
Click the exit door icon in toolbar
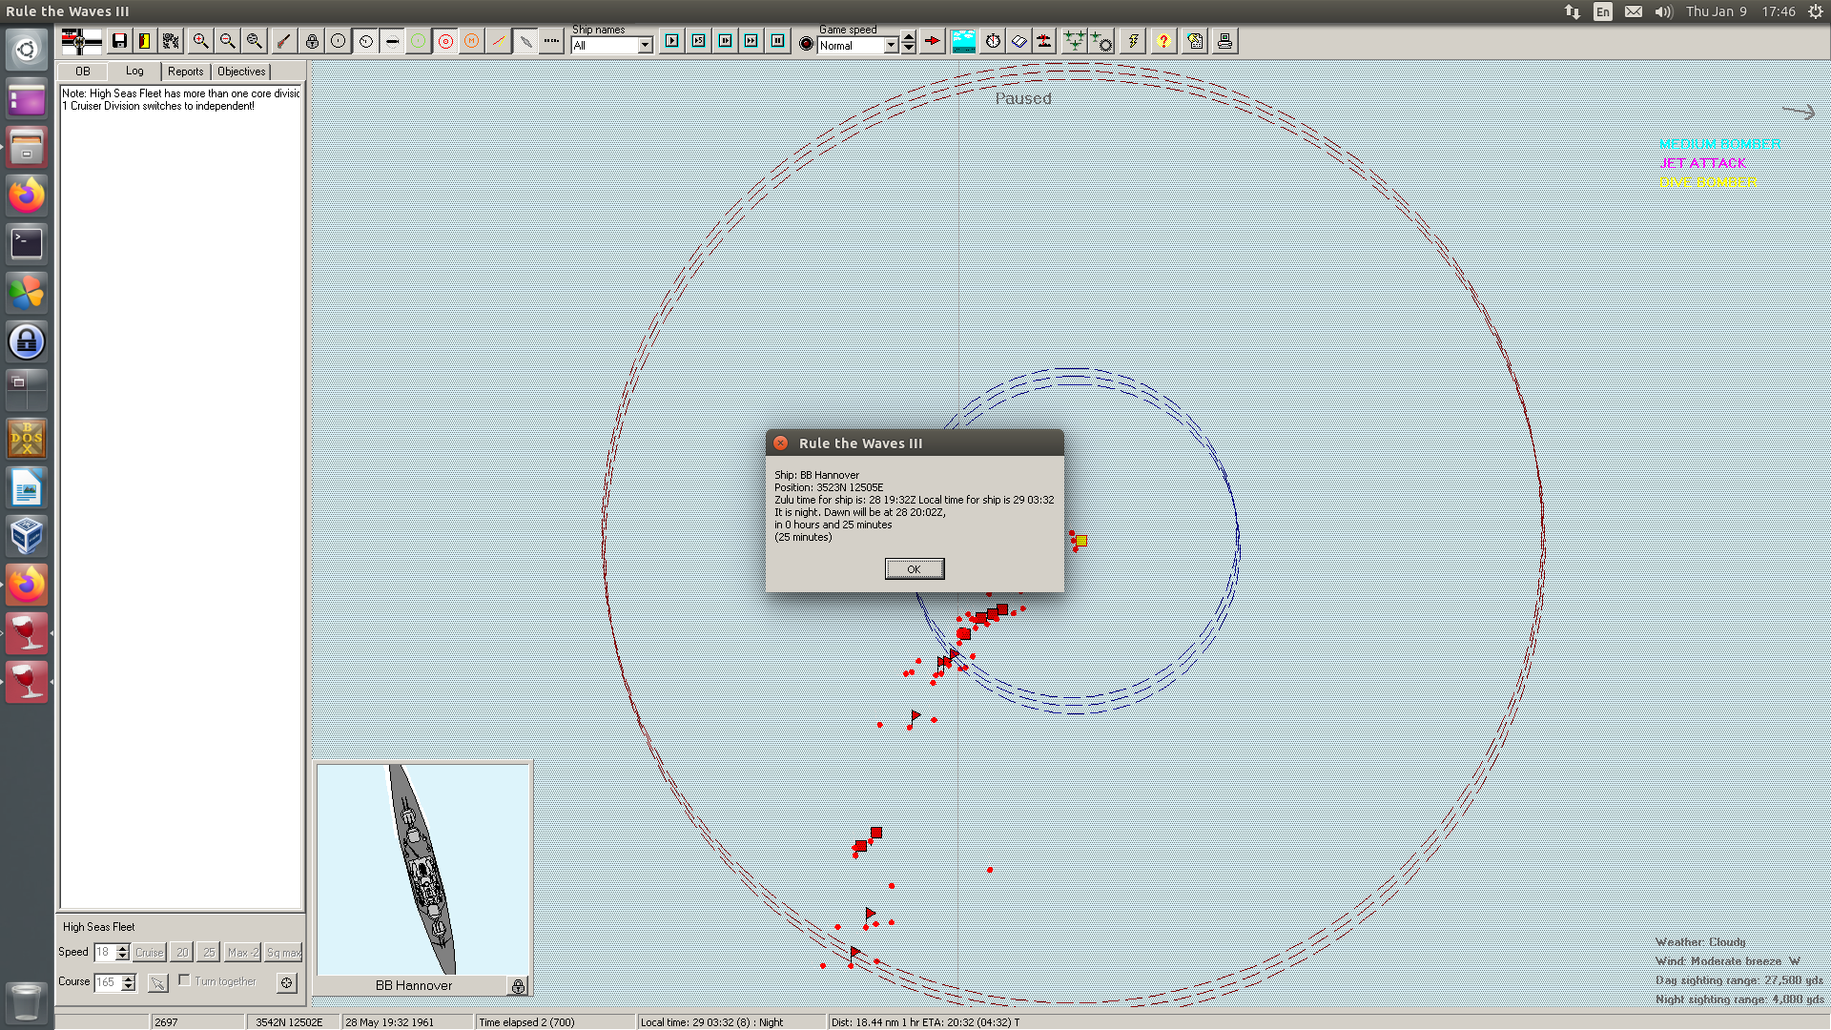click(145, 41)
